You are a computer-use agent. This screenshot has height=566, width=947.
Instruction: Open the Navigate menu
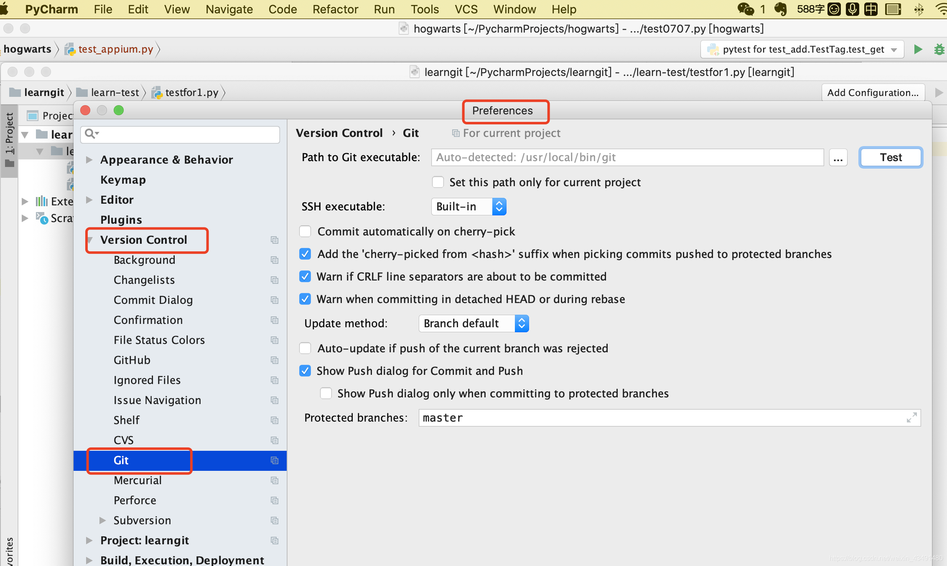coord(229,9)
